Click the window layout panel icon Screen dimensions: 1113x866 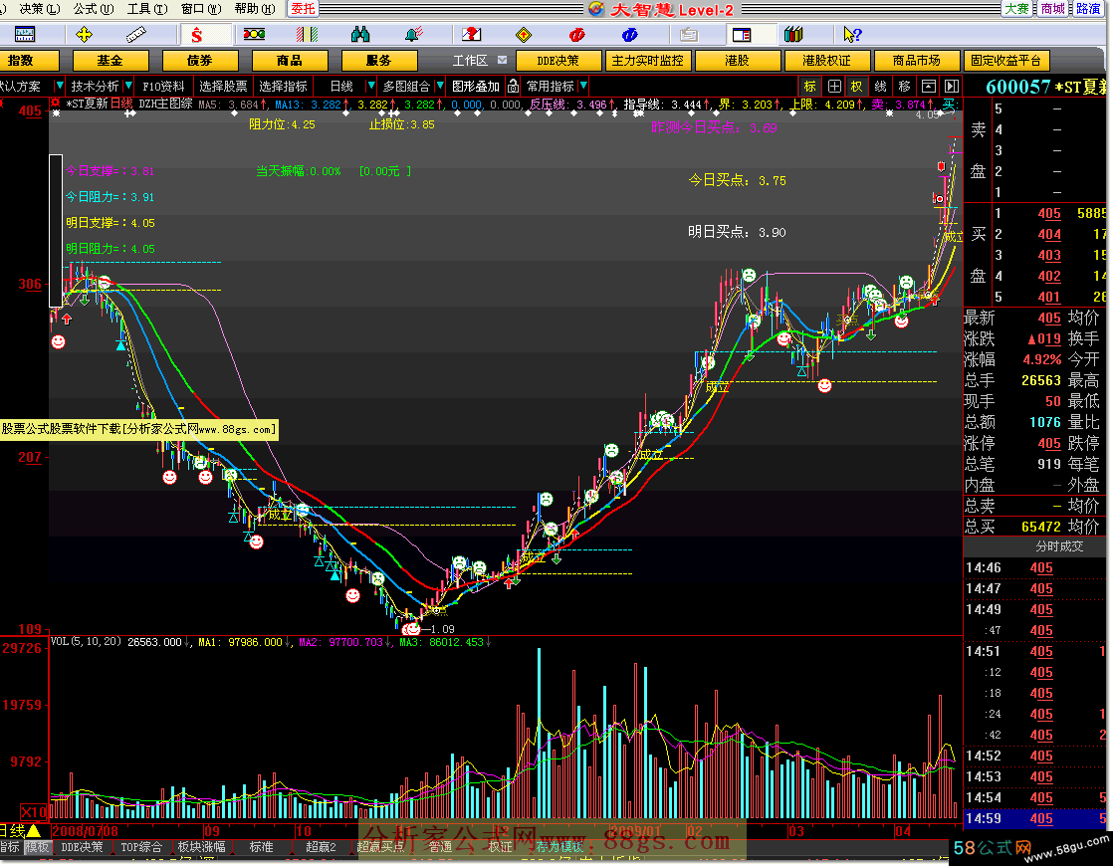click(x=742, y=34)
